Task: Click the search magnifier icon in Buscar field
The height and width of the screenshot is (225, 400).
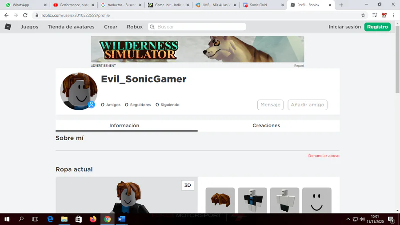Action: [152, 27]
